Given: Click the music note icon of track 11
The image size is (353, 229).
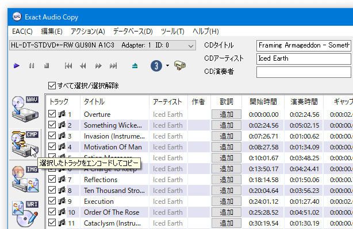Looking at the screenshot, I should pyautogui.click(x=62, y=223).
